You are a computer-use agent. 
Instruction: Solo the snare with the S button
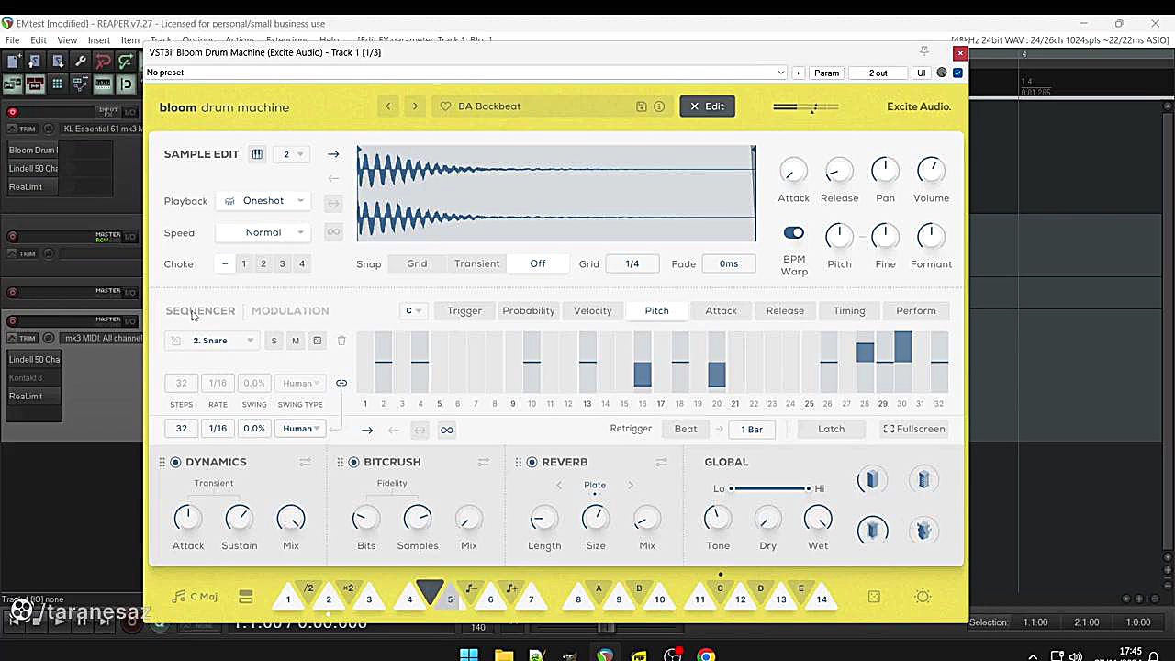pos(274,341)
